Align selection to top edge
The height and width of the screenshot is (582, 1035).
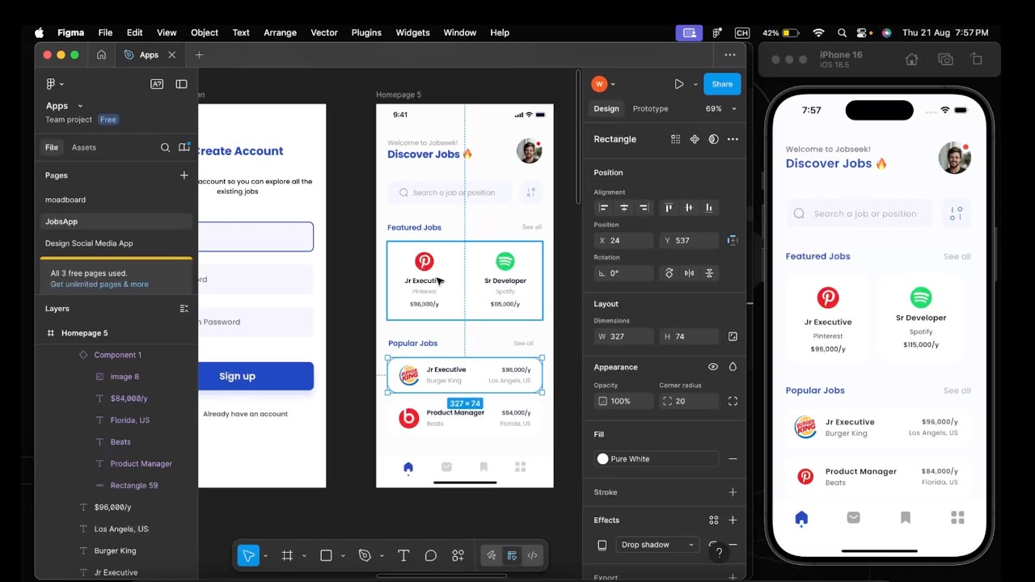[669, 208]
